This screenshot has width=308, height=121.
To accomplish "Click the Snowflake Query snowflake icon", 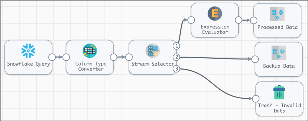I will tap(28, 51).
